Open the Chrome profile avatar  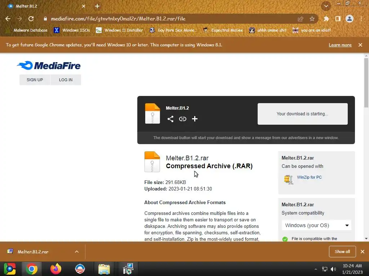[350, 19]
